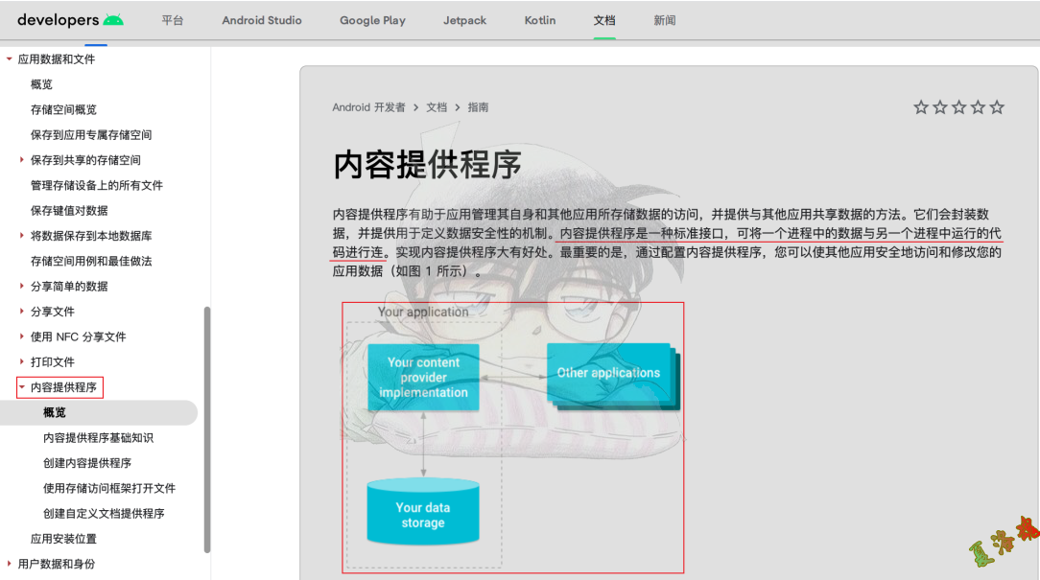Rate the page one star
This screenshot has height=580, width=1040.
click(921, 107)
